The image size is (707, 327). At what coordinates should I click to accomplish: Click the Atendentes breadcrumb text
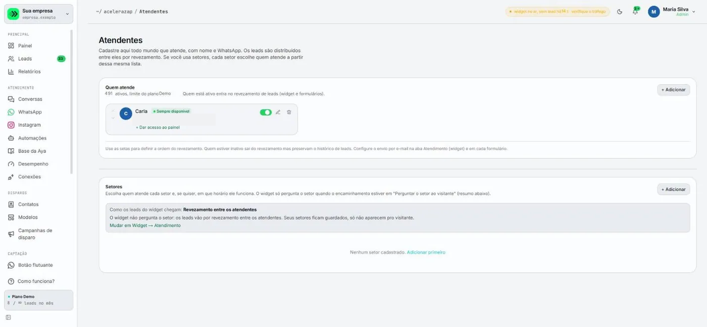click(x=154, y=12)
